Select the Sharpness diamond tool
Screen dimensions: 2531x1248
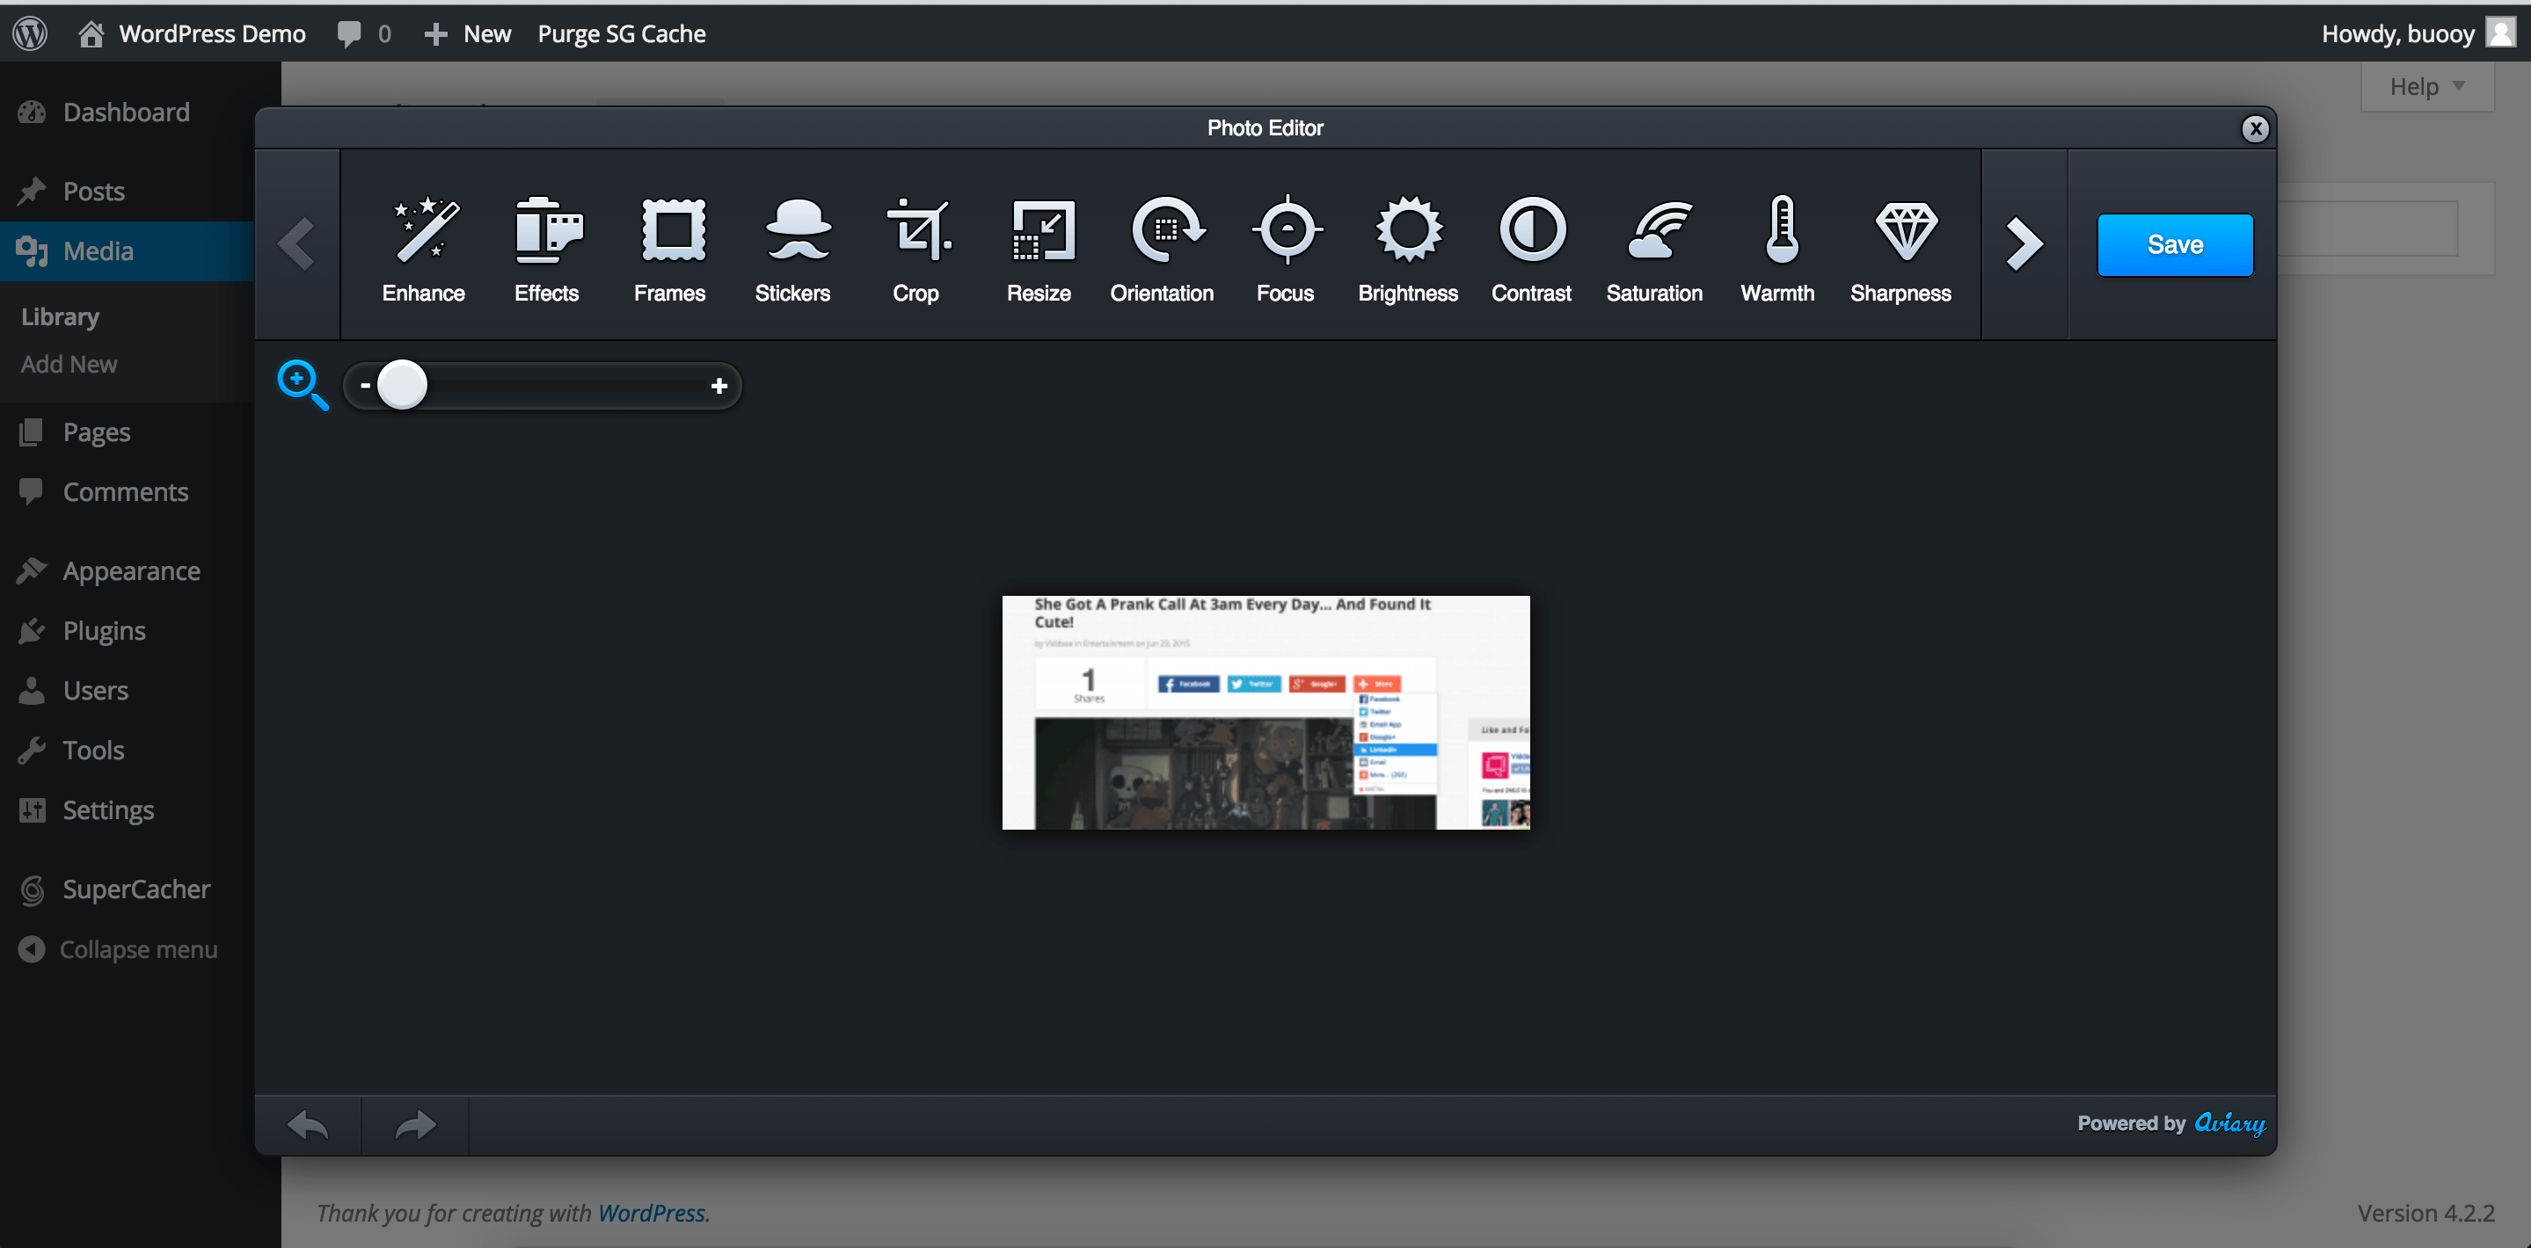1901,249
